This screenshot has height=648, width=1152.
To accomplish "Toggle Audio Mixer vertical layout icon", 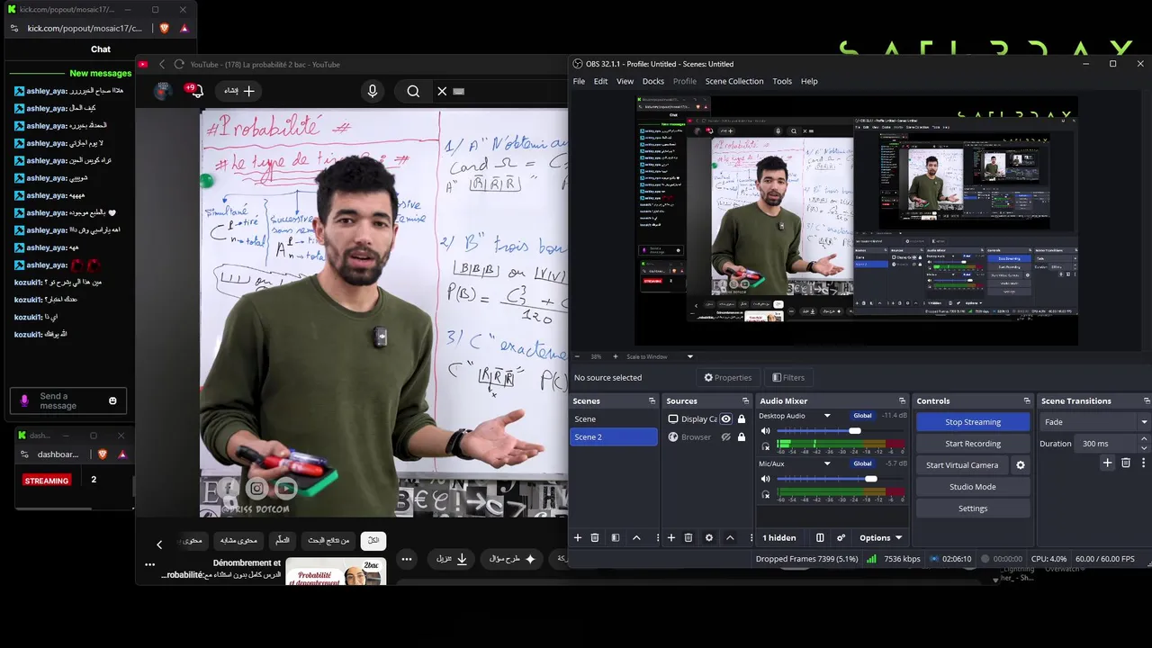I will click(820, 537).
